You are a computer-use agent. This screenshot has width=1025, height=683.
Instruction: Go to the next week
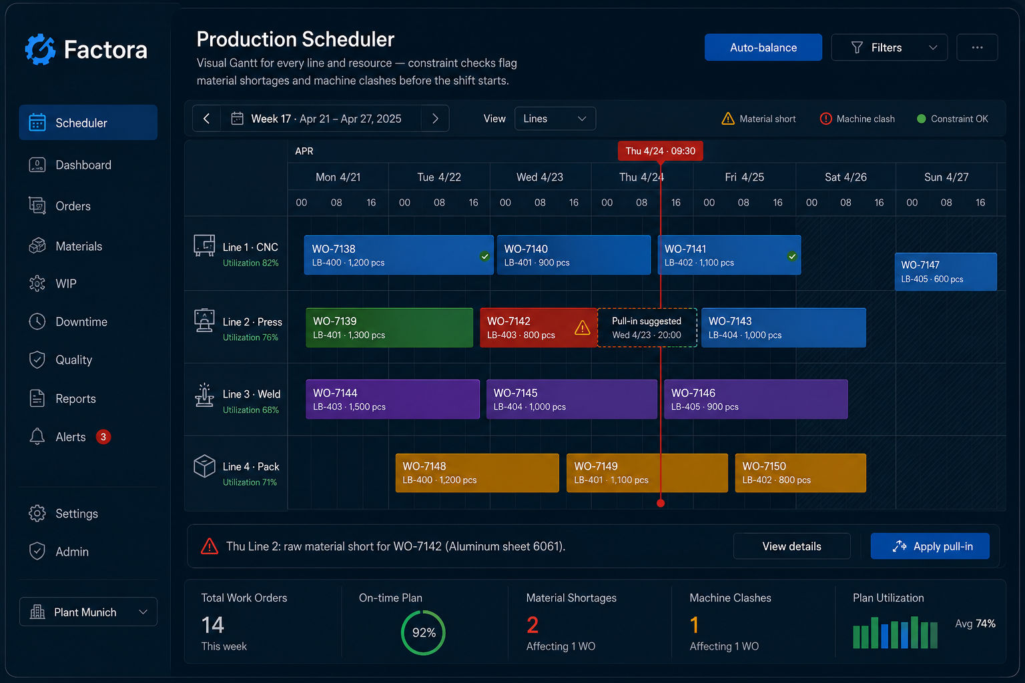(x=435, y=119)
